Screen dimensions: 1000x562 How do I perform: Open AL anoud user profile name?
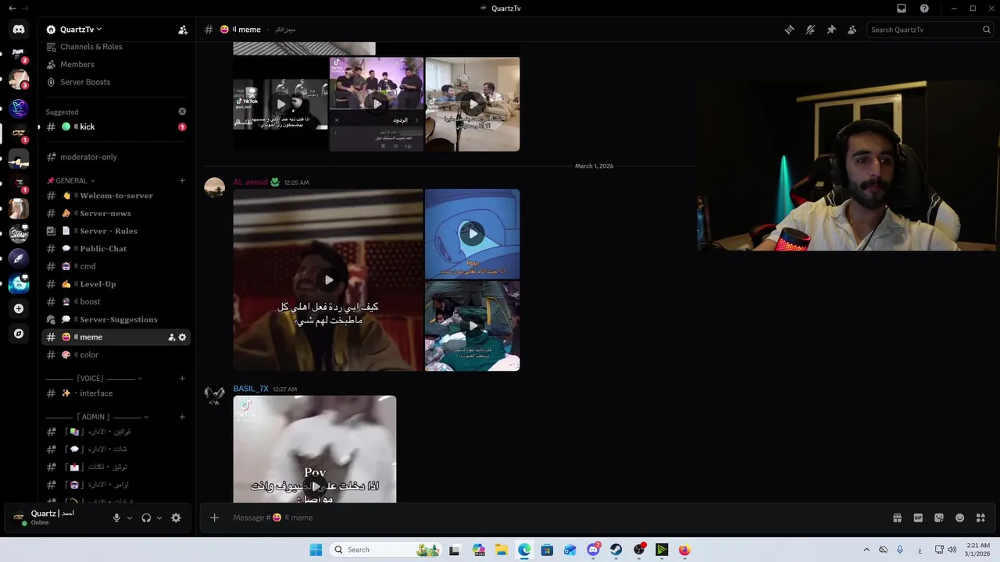(250, 182)
